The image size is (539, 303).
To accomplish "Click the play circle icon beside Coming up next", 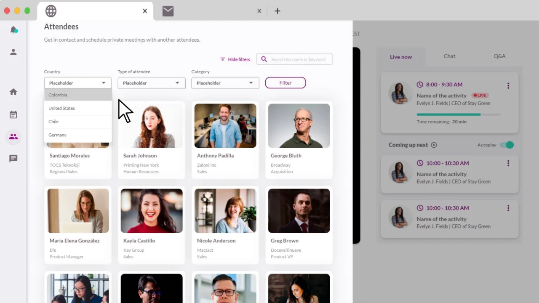I will [x=434, y=145].
